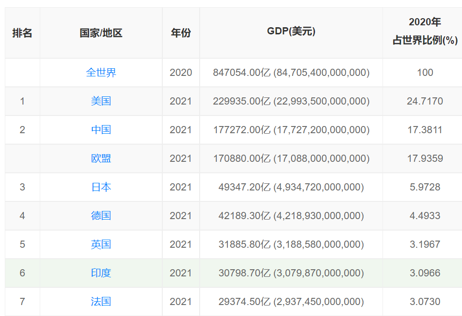
Task: Click the 国家/地区 column header
Action: tap(101, 33)
